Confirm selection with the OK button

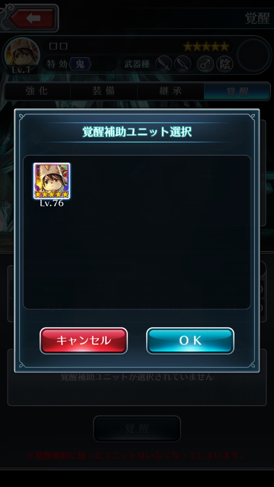(x=190, y=341)
